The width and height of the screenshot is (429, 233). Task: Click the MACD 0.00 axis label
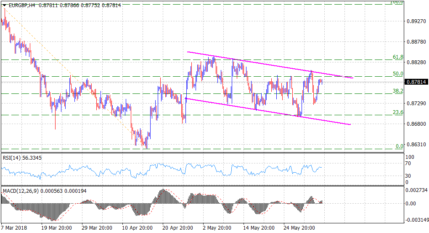click(410, 203)
